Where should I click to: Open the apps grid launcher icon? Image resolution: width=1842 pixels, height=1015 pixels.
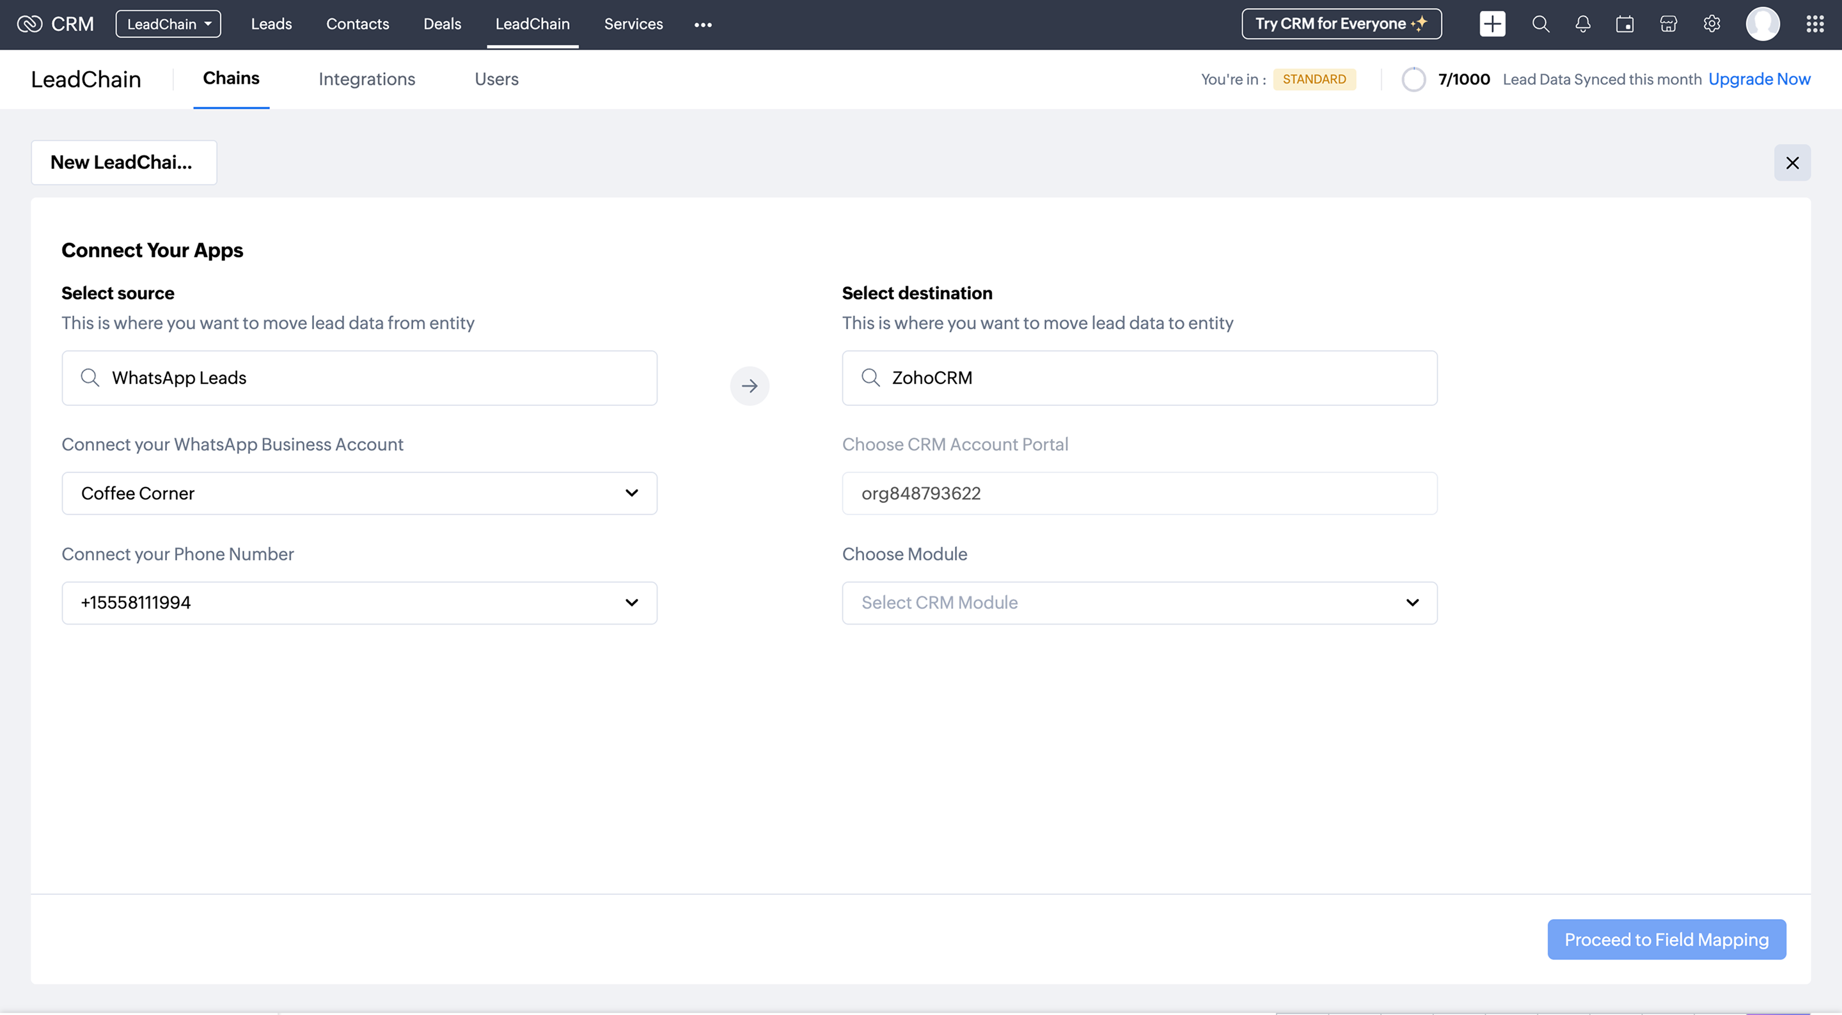[x=1814, y=24]
